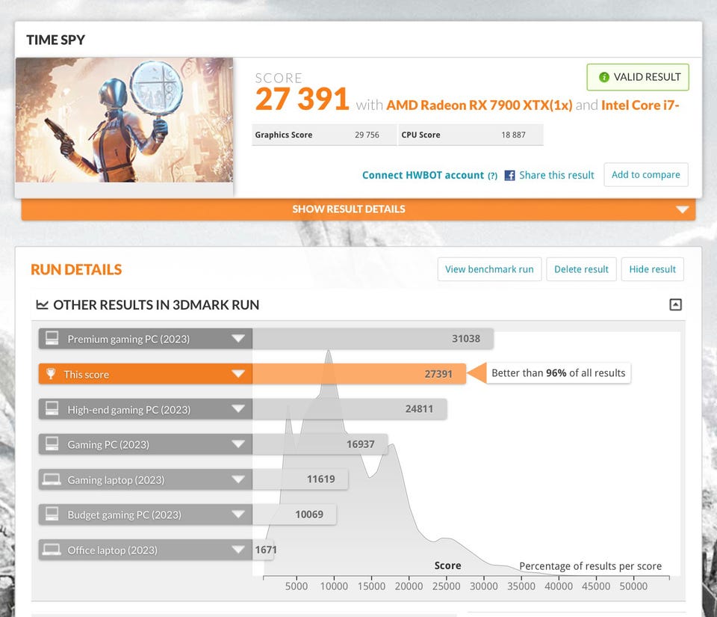Click the View benchmark run button

click(489, 269)
